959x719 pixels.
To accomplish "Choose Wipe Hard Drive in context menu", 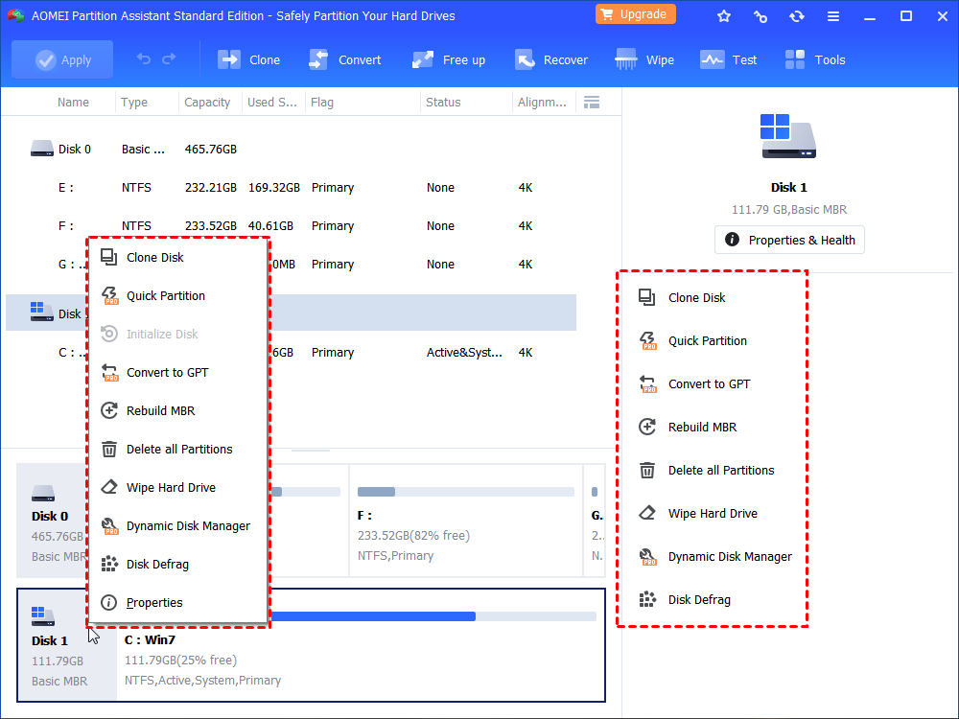I will 178,488.
